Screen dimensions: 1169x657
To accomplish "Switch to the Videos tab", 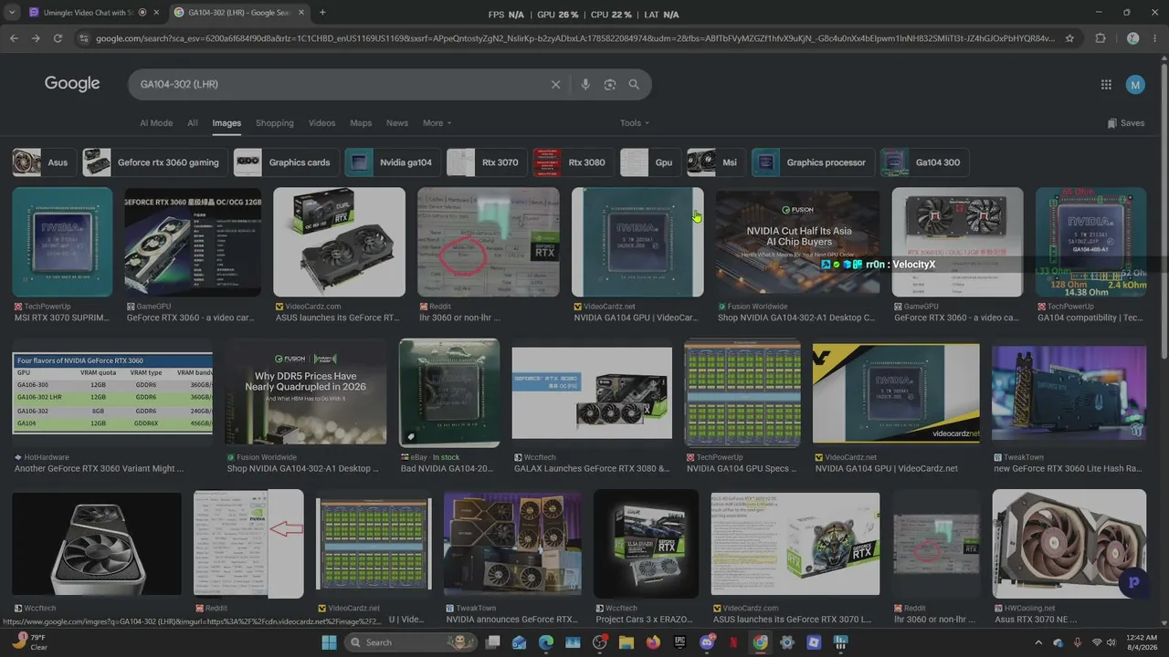I will 321,123.
